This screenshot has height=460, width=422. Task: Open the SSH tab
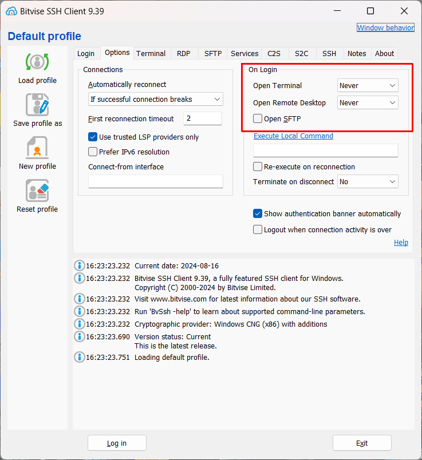coord(329,53)
